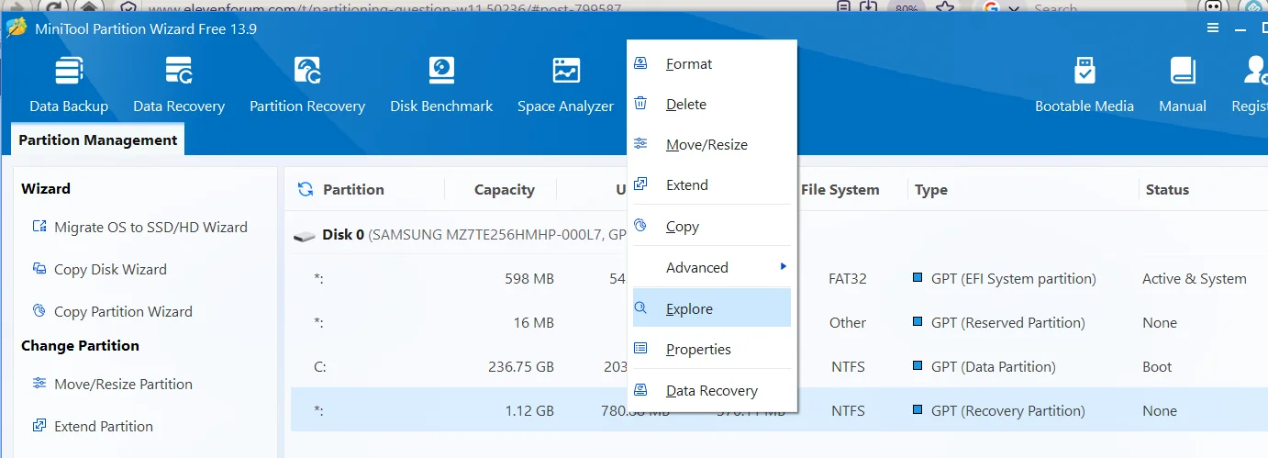The width and height of the screenshot is (1268, 458).
Task: Open the Space Analyzer tool
Action: (565, 84)
